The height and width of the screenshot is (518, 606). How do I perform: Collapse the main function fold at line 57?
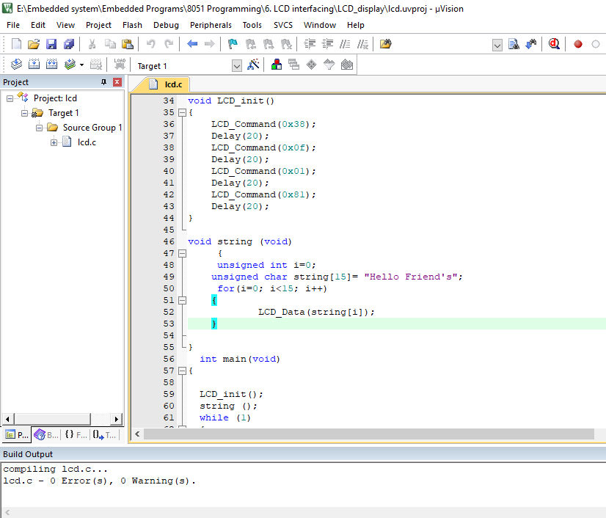[183, 371]
